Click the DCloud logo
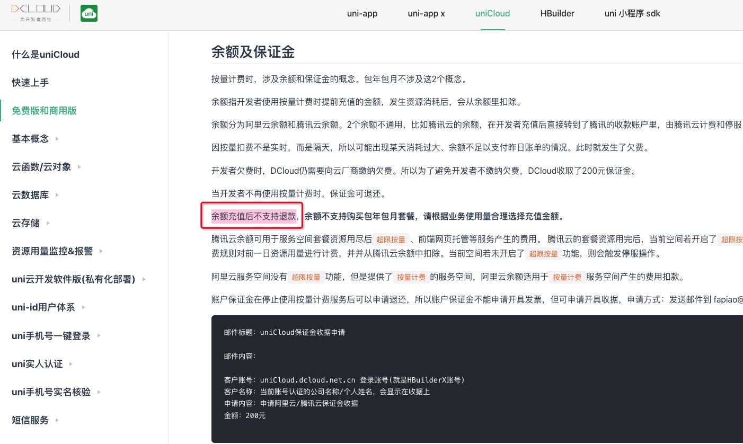This screenshot has height=444, width=743. tap(36, 13)
